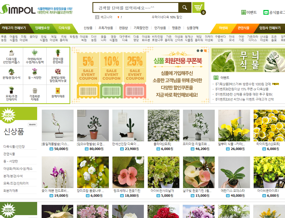
Task: Open 화분자재류 sidebar link
Action: [11, 191]
